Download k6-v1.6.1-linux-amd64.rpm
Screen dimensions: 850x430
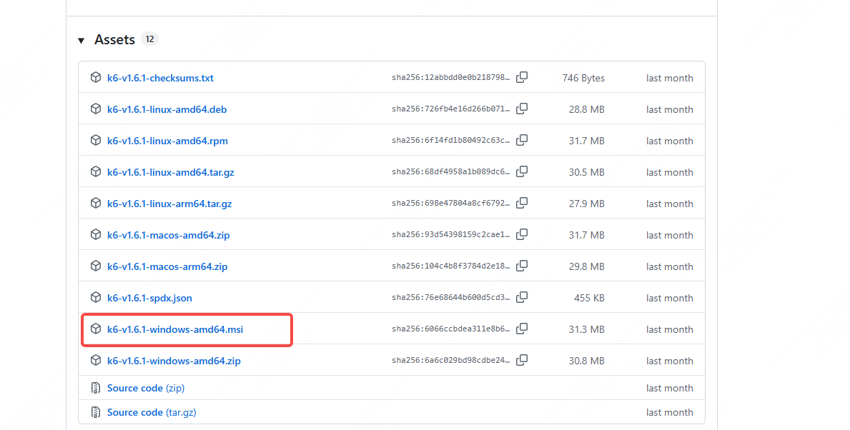click(x=167, y=141)
